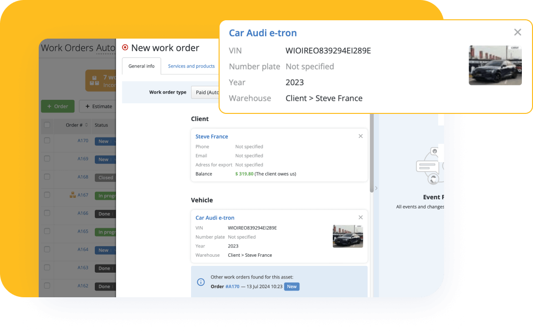Screen dimensions: 533x332
Task: Click vehicle card car thumbnail
Action: tap(348, 236)
